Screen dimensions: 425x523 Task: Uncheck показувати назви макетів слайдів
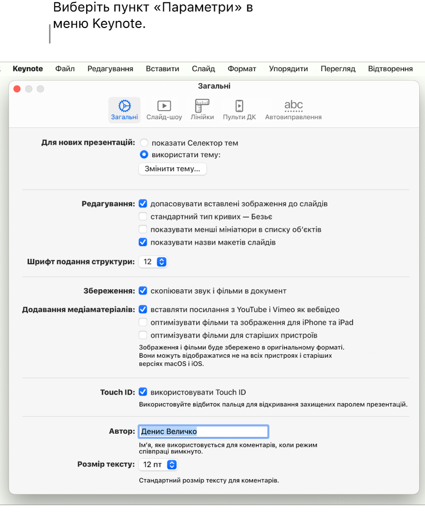(x=143, y=242)
